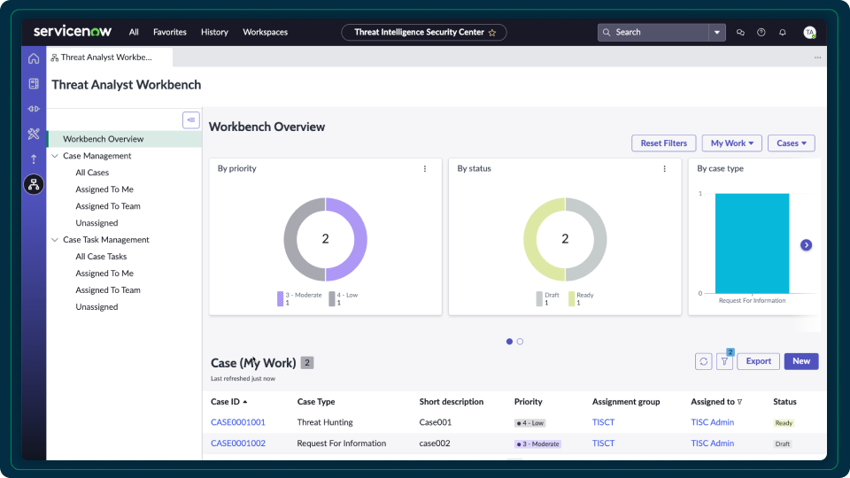Click the Reset Filters button
Image resolution: width=850 pixels, height=478 pixels.
pyautogui.click(x=663, y=143)
